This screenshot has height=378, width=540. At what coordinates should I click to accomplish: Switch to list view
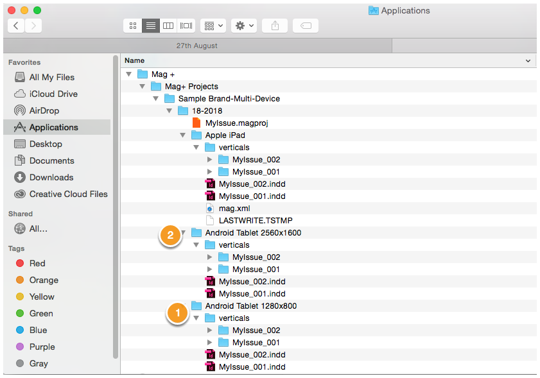point(151,26)
